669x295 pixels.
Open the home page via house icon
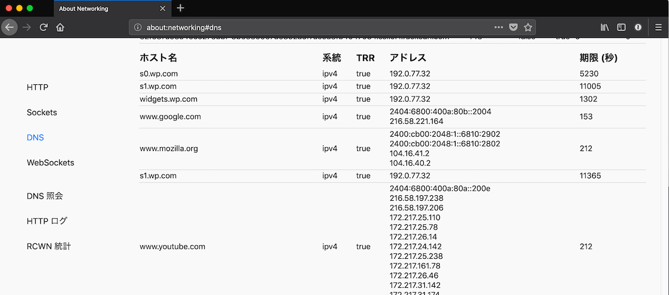60,27
